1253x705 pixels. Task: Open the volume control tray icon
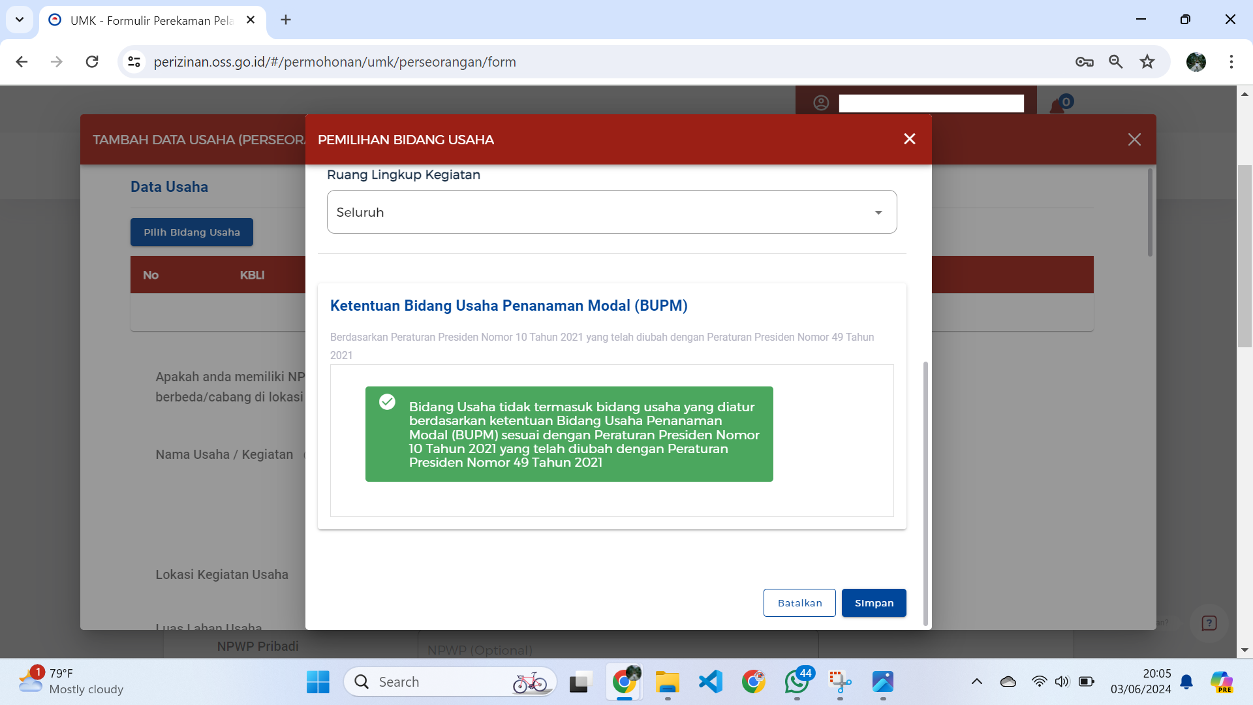coord(1062,682)
